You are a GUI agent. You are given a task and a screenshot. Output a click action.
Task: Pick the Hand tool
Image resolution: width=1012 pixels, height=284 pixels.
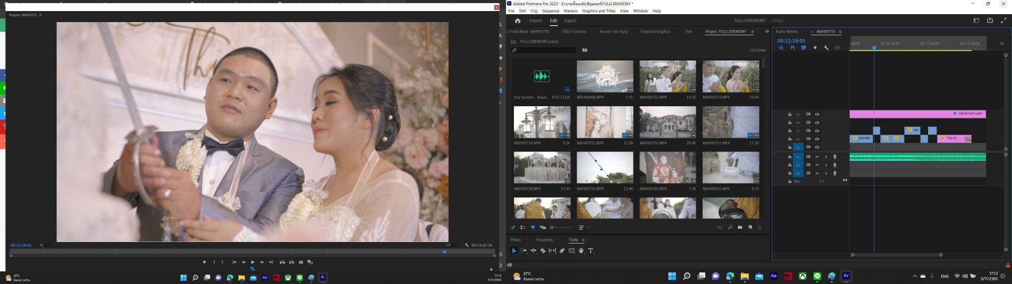point(581,251)
